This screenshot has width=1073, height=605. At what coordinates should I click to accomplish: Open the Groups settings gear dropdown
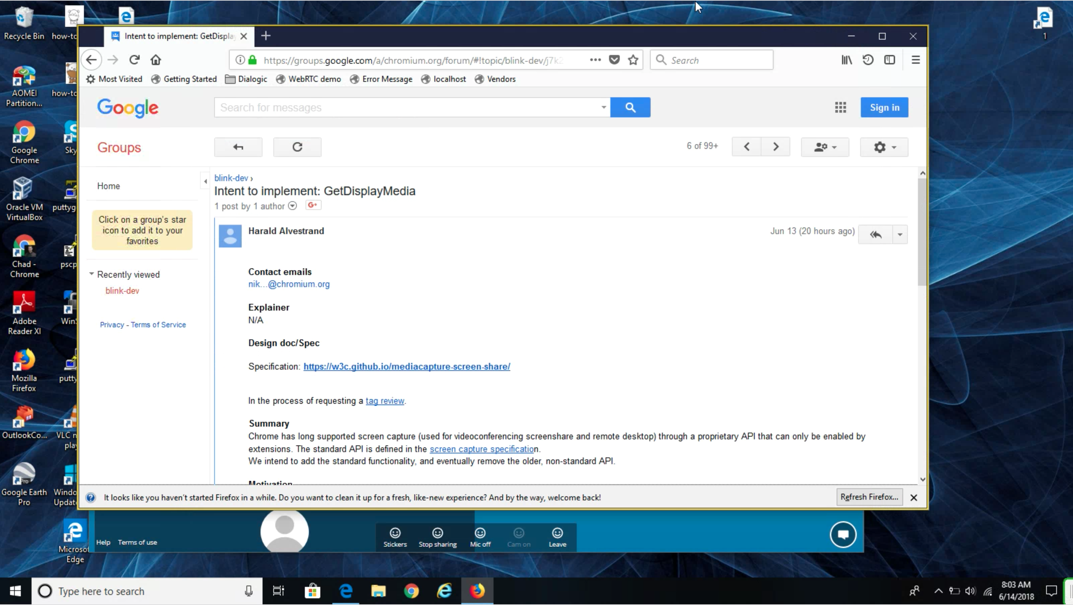point(884,147)
